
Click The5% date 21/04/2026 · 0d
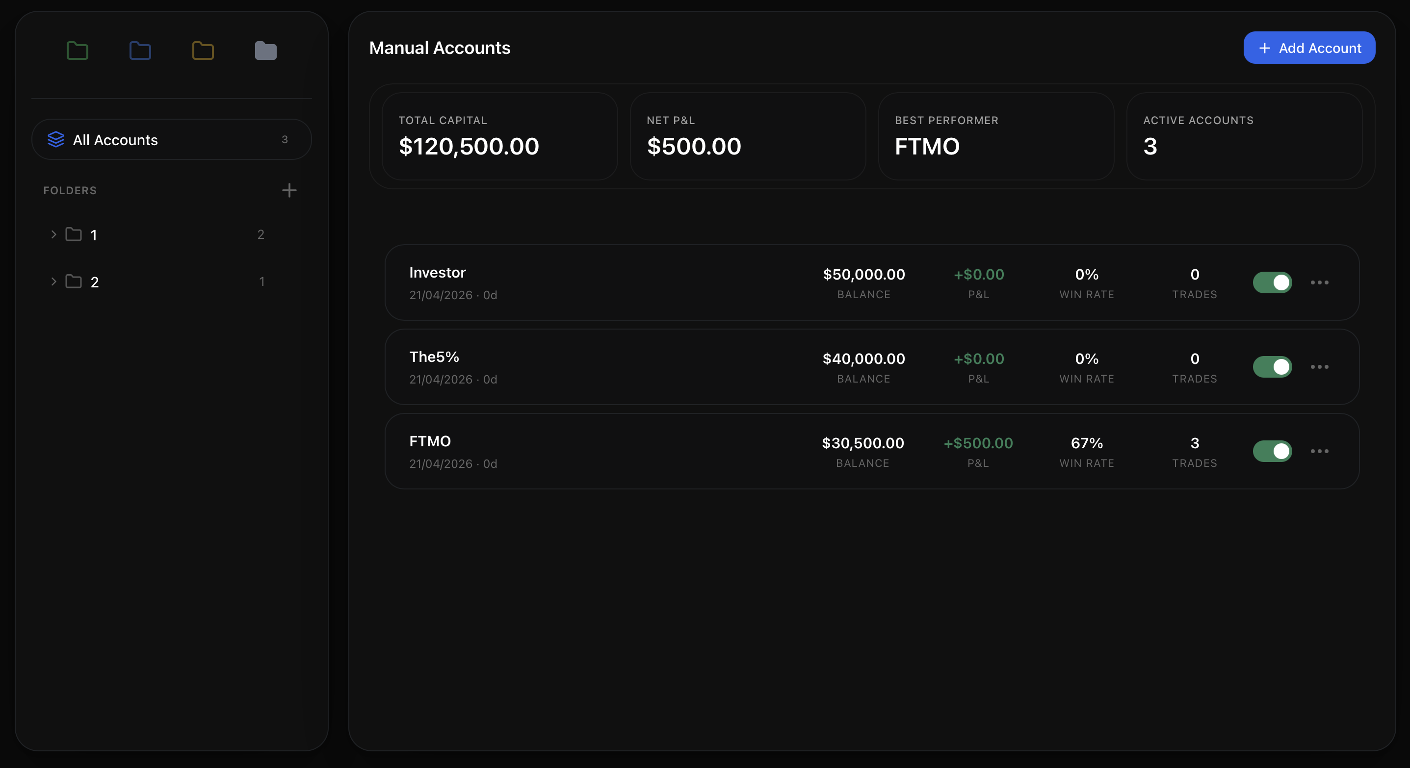click(x=453, y=379)
